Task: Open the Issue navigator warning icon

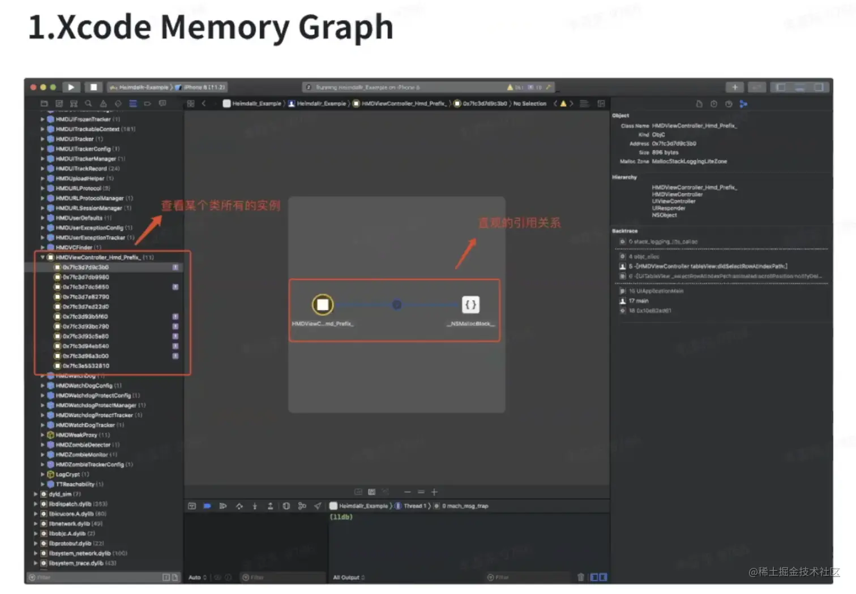Action: 103,104
